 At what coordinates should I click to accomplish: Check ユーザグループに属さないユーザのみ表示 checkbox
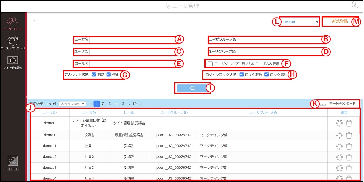[210, 63]
